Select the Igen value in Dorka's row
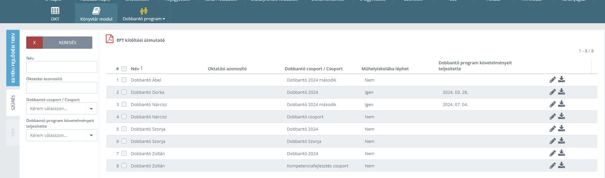Image resolution: width=605 pixels, height=178 pixels. 369,92
